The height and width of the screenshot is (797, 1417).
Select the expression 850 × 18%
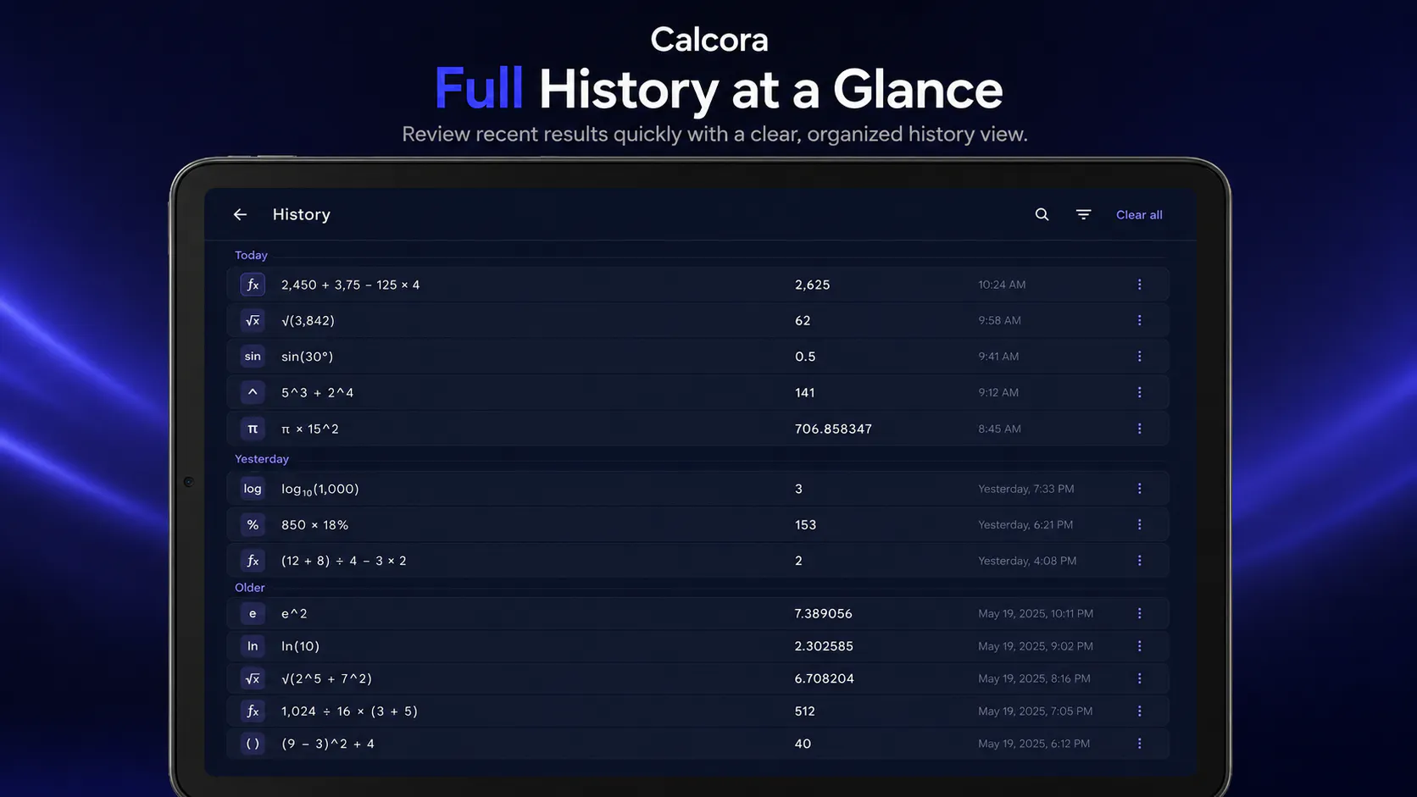pos(315,524)
